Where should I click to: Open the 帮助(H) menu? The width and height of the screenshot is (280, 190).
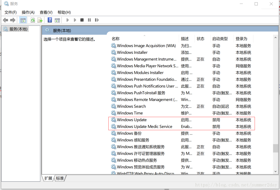click(x=64, y=12)
